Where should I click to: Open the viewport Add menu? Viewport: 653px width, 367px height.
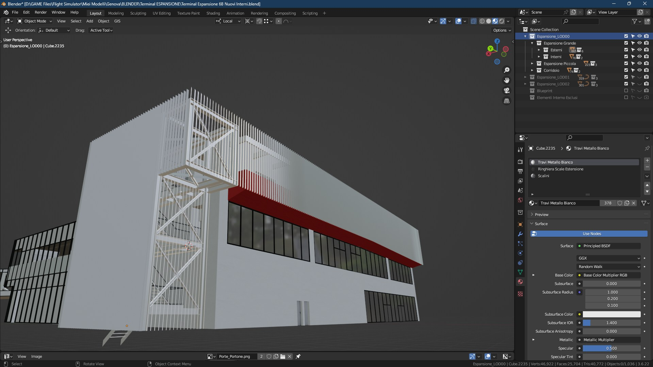(89, 21)
